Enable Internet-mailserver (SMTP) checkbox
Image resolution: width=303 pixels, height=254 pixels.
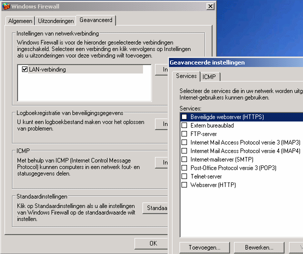pyautogui.click(x=184, y=159)
